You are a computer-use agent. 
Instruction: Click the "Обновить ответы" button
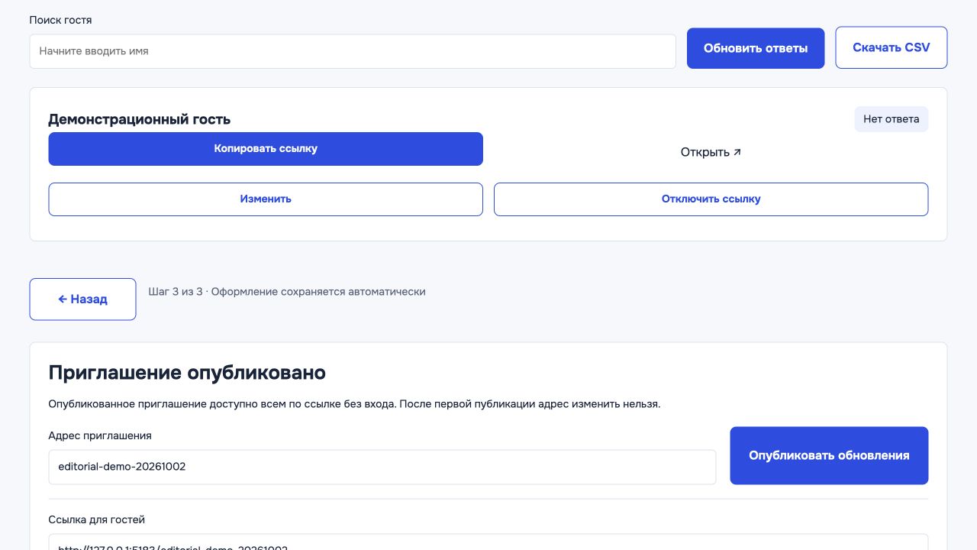point(756,48)
